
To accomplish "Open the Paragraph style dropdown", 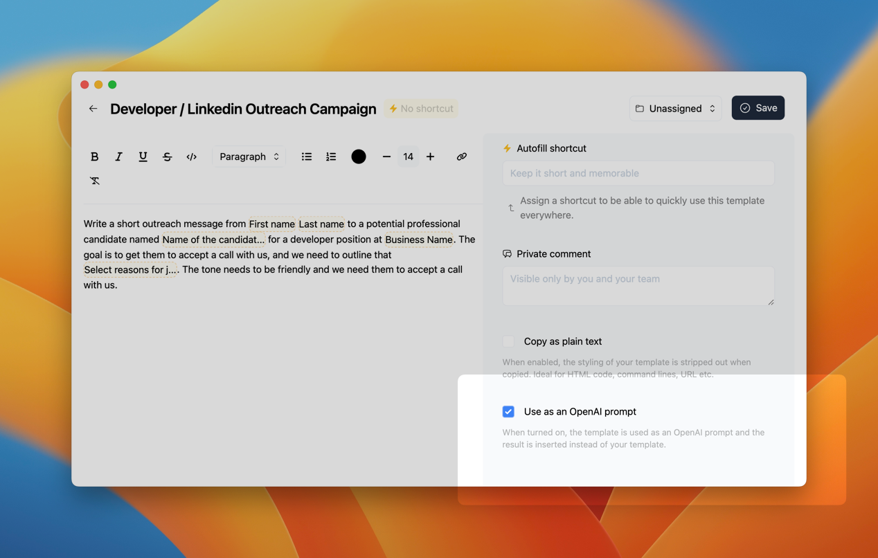I will 249,156.
